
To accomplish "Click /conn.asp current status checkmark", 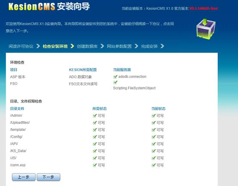I will coord(154,165).
